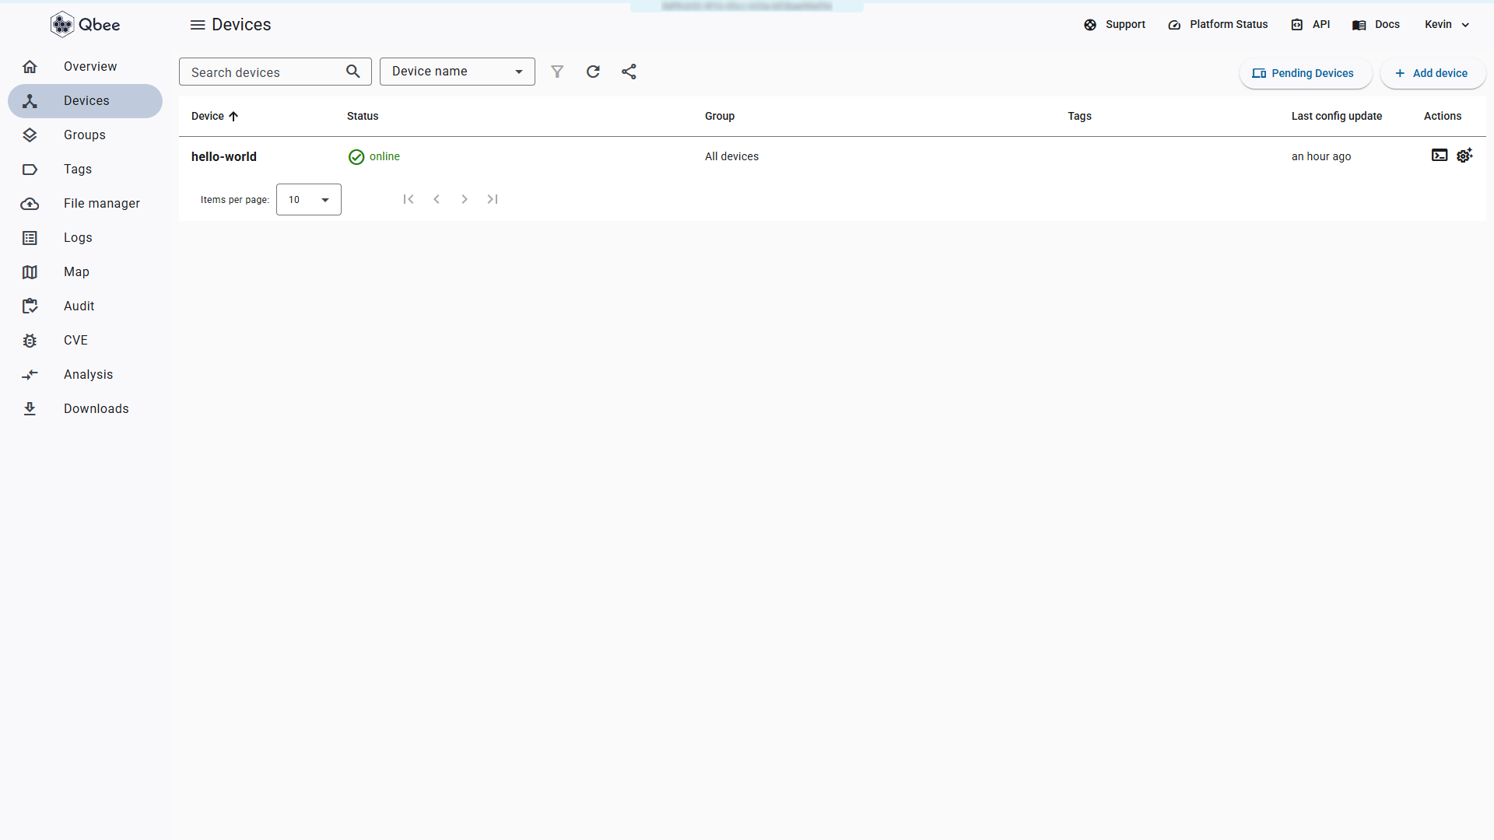
Task: Click Add device button
Action: click(1433, 73)
